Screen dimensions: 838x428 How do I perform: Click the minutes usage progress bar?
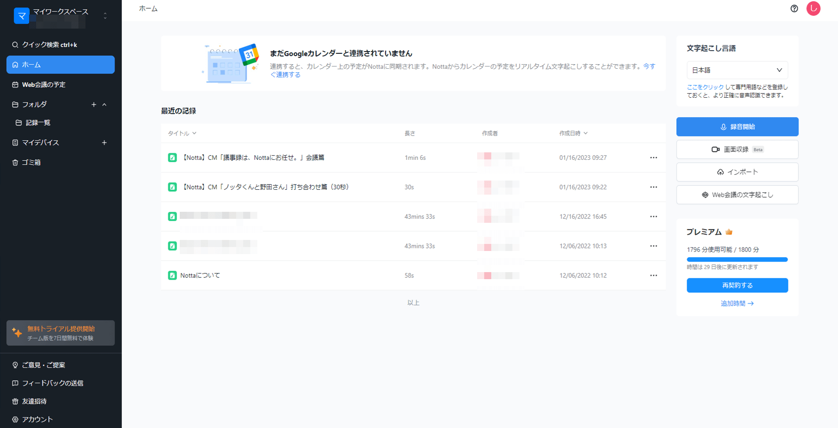click(x=737, y=259)
